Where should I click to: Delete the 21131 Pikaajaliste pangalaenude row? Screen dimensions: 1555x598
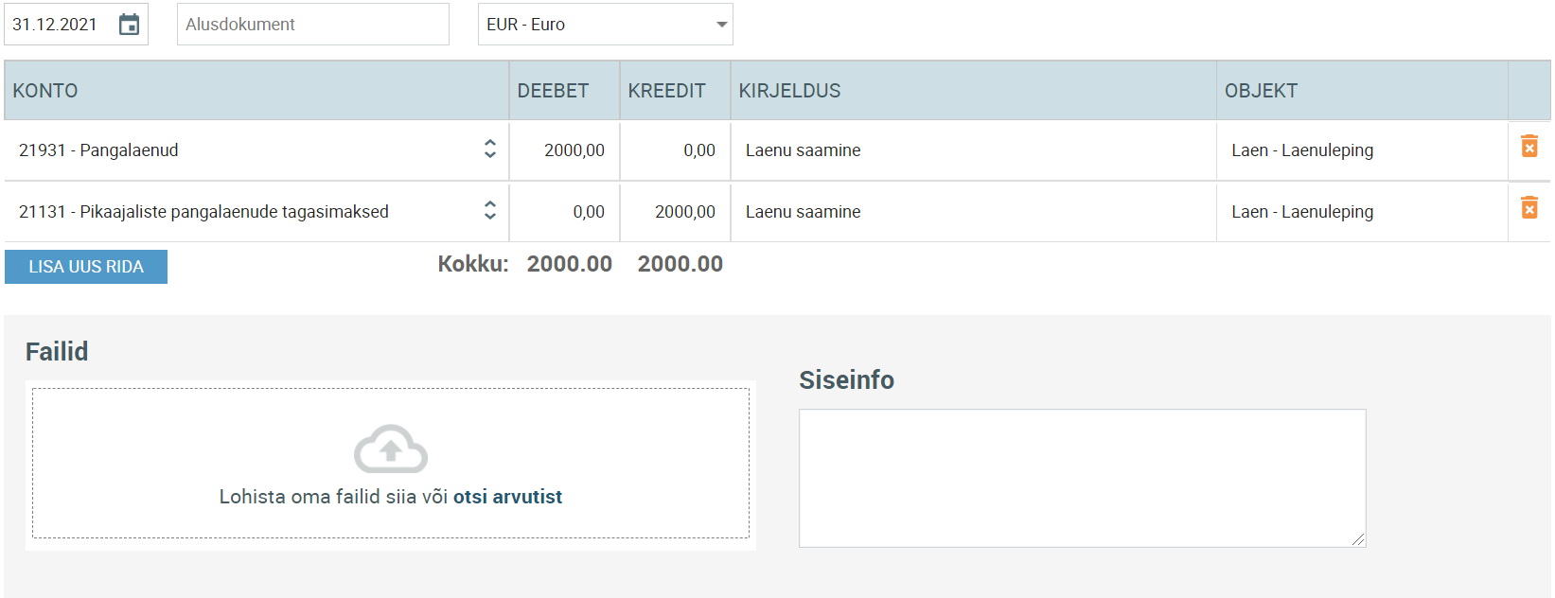click(1528, 207)
